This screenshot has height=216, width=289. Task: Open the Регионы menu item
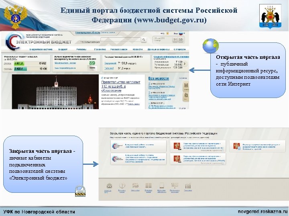click(x=81, y=49)
